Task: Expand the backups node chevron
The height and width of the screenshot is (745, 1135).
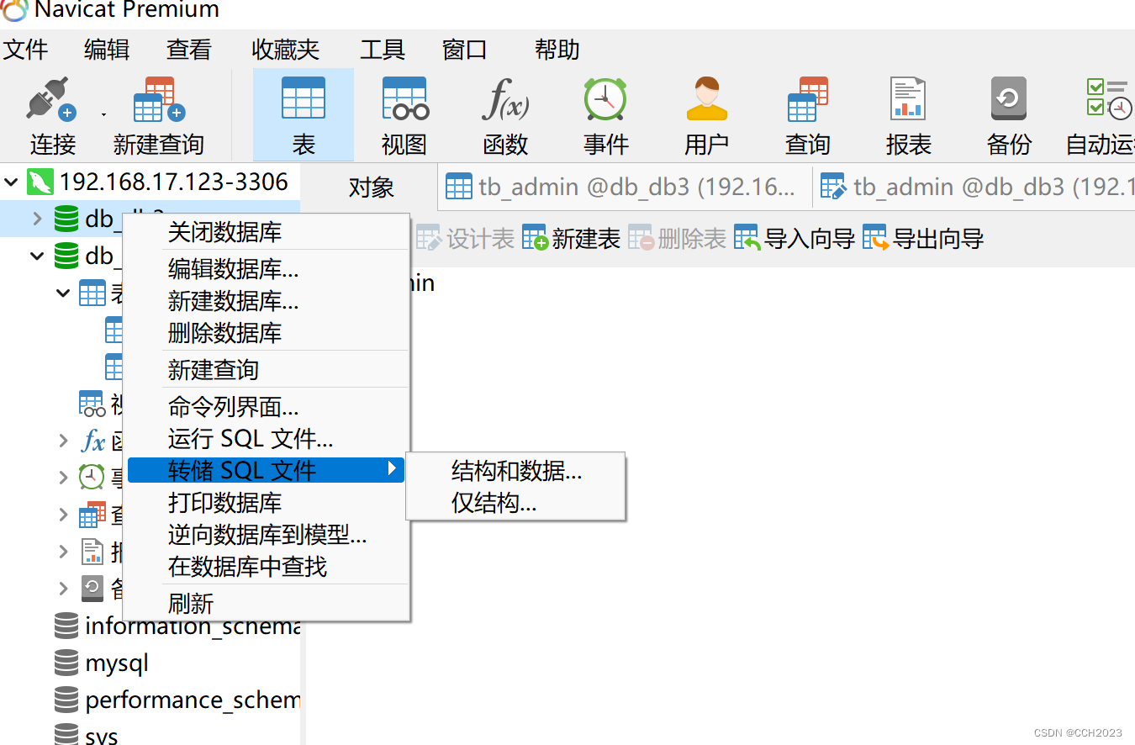Action: click(x=63, y=589)
